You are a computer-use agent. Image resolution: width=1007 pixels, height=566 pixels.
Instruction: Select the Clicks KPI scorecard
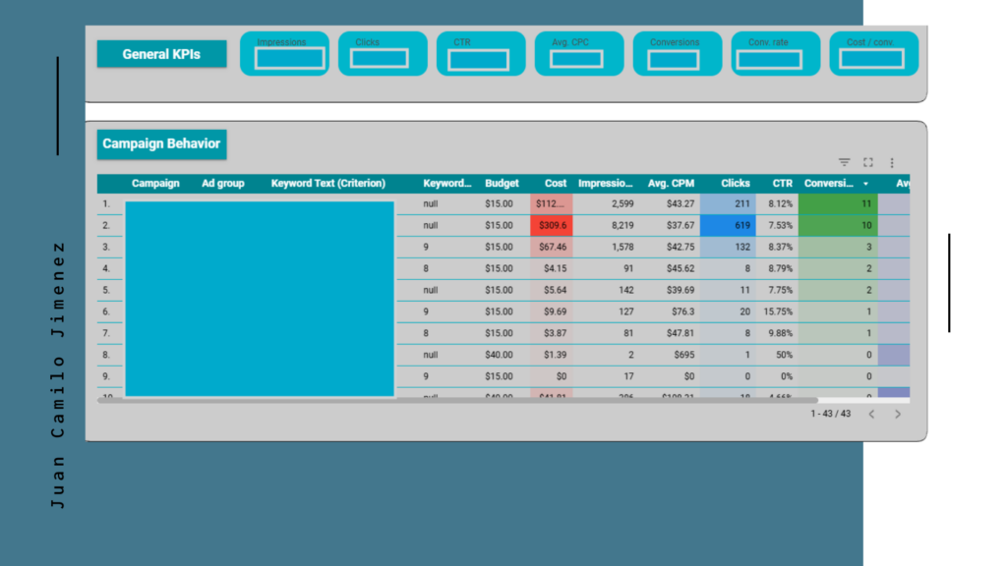point(383,54)
